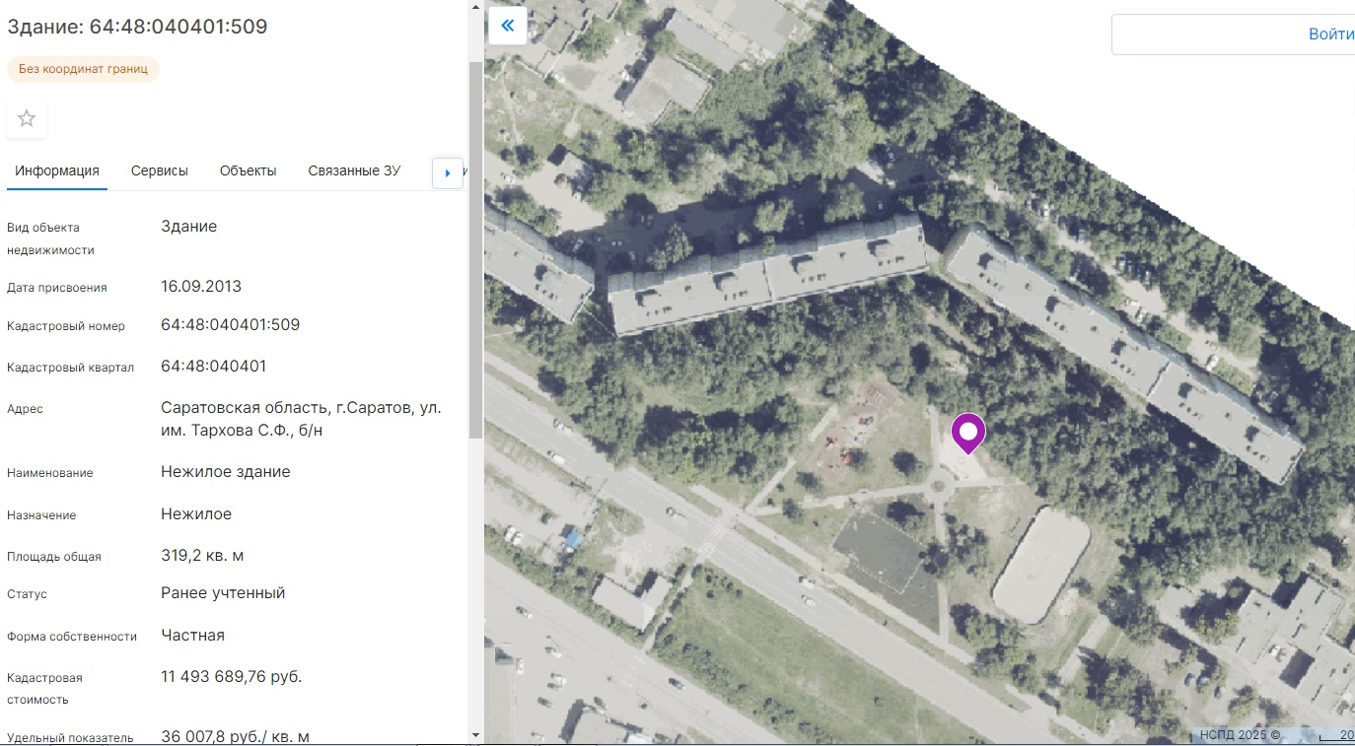Go to the Связанные ЗУ tab
Screen dimensions: 1355x746
354,170
